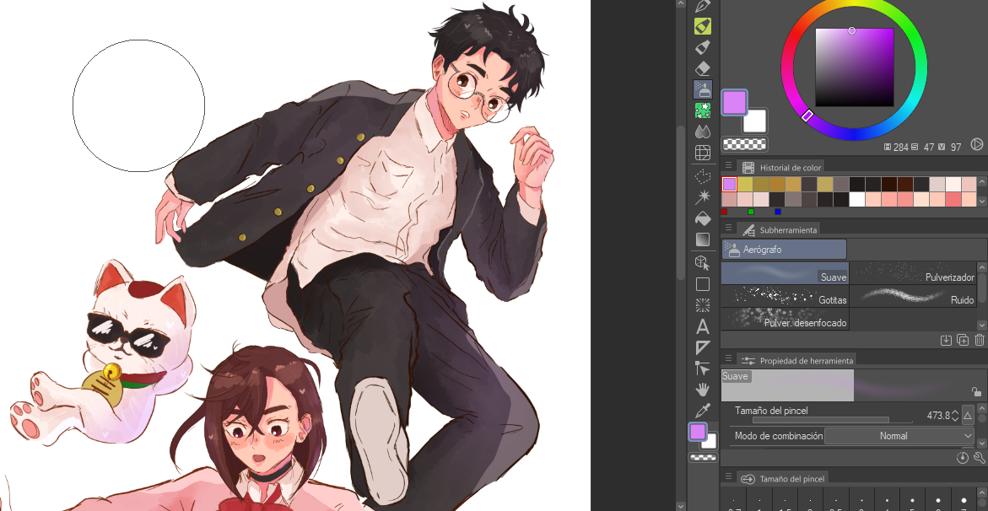Select the green Decoration tool

703,110
